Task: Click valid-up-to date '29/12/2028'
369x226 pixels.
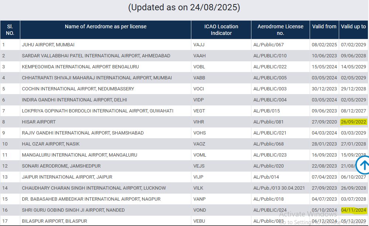Action: pos(354,89)
